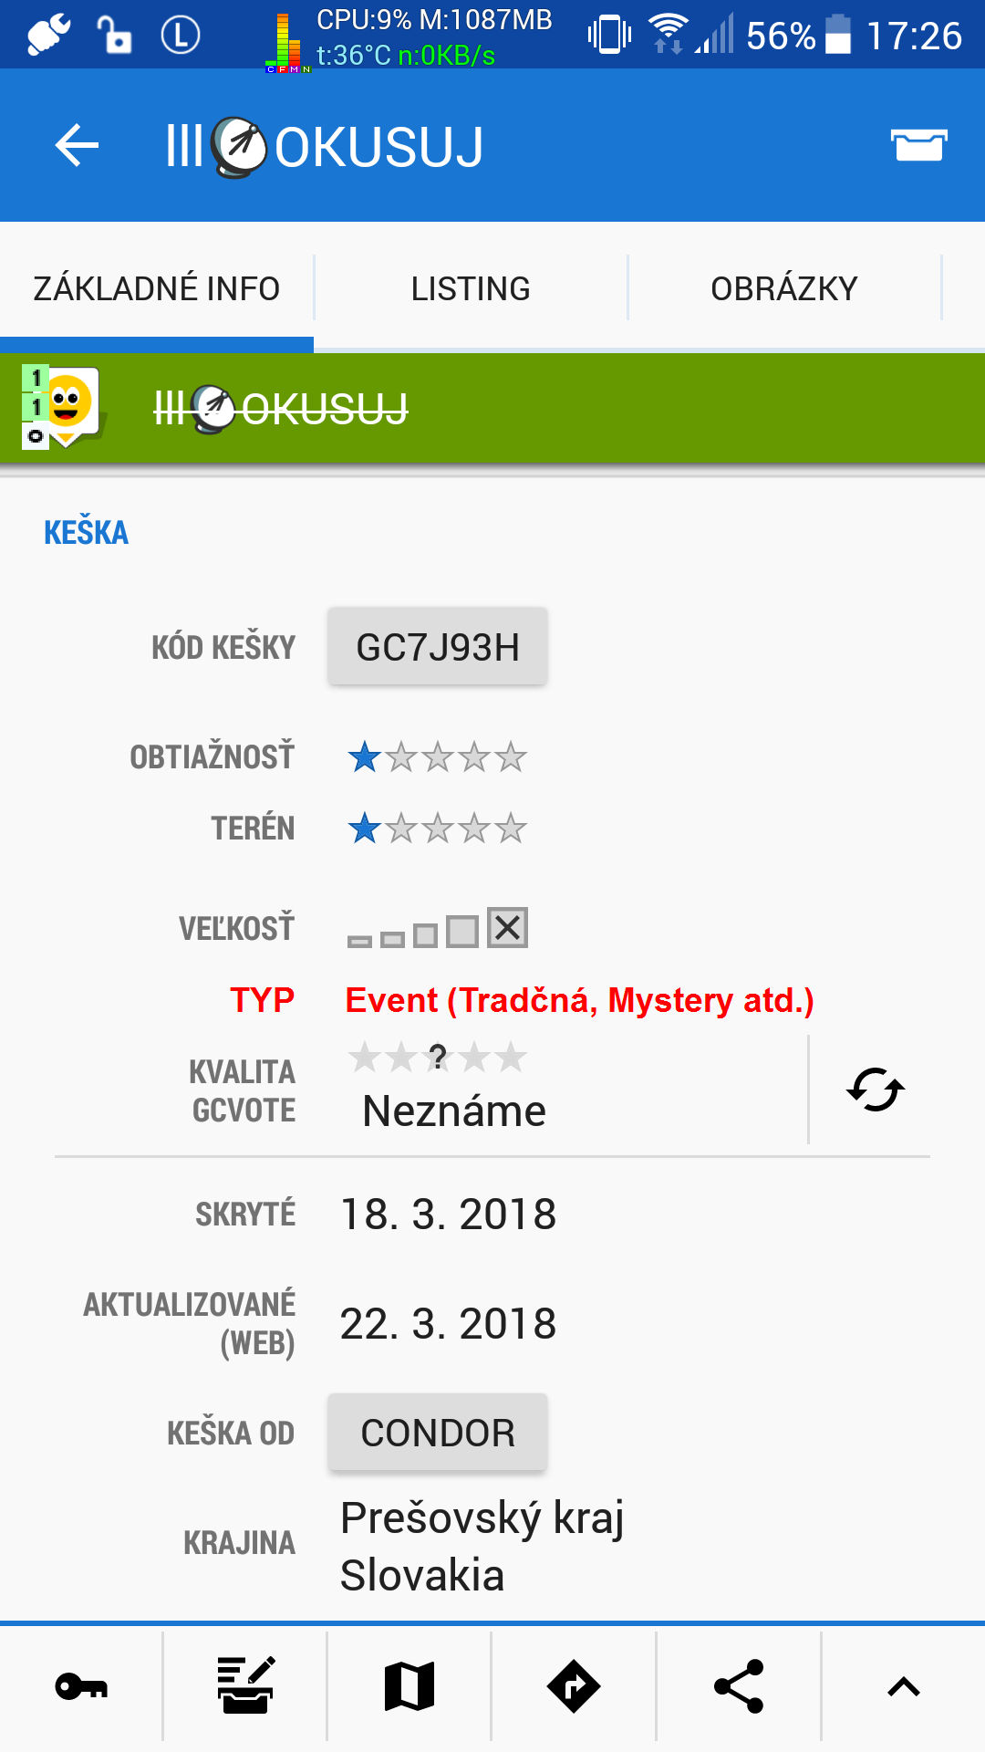This screenshot has width=985, height=1752.
Task: Tap the share icon
Action: (x=739, y=1686)
